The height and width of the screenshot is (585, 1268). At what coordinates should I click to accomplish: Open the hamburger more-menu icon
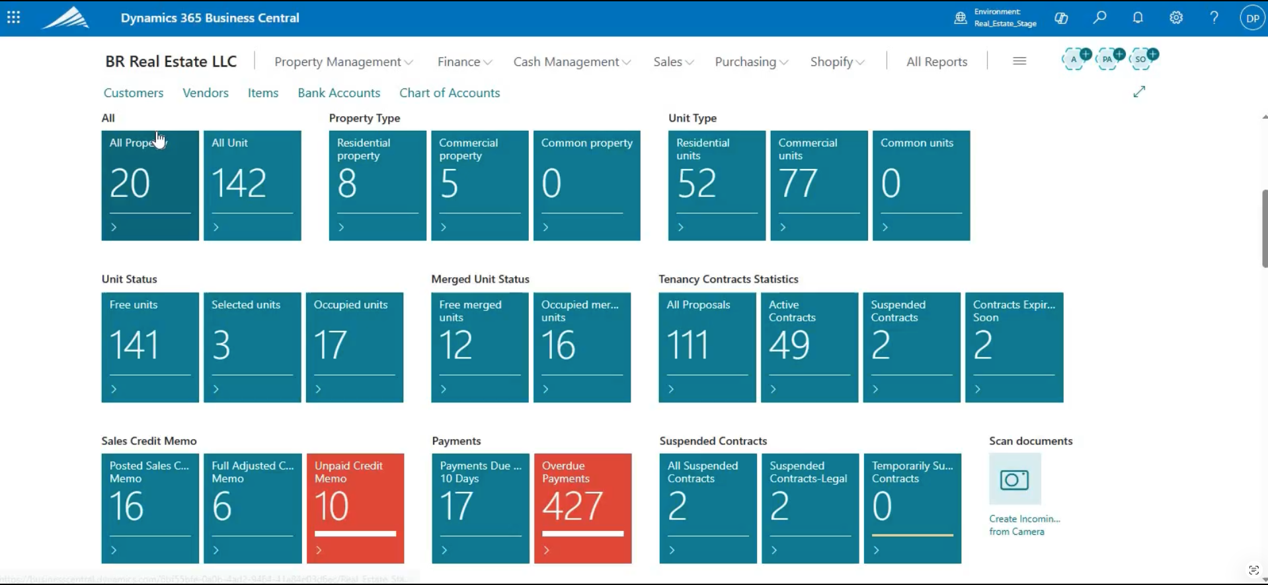coord(1019,61)
